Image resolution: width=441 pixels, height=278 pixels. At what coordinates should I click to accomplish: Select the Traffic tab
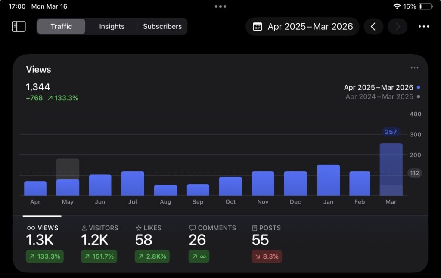coord(61,26)
